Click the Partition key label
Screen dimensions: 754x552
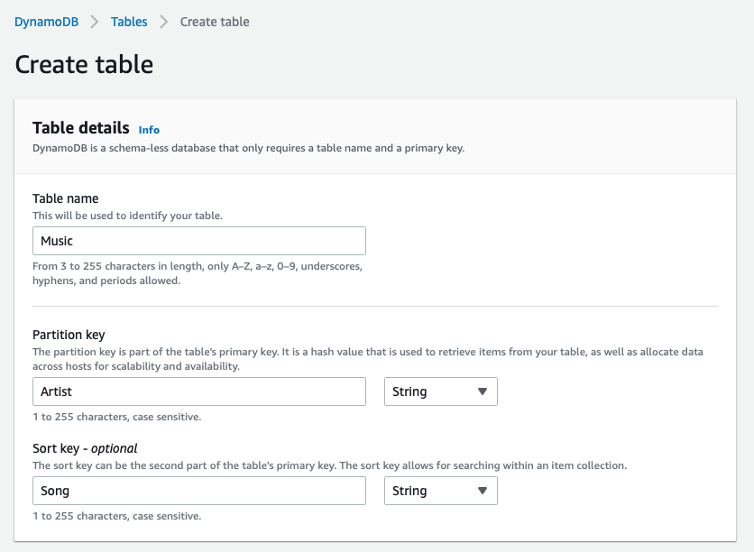(69, 335)
